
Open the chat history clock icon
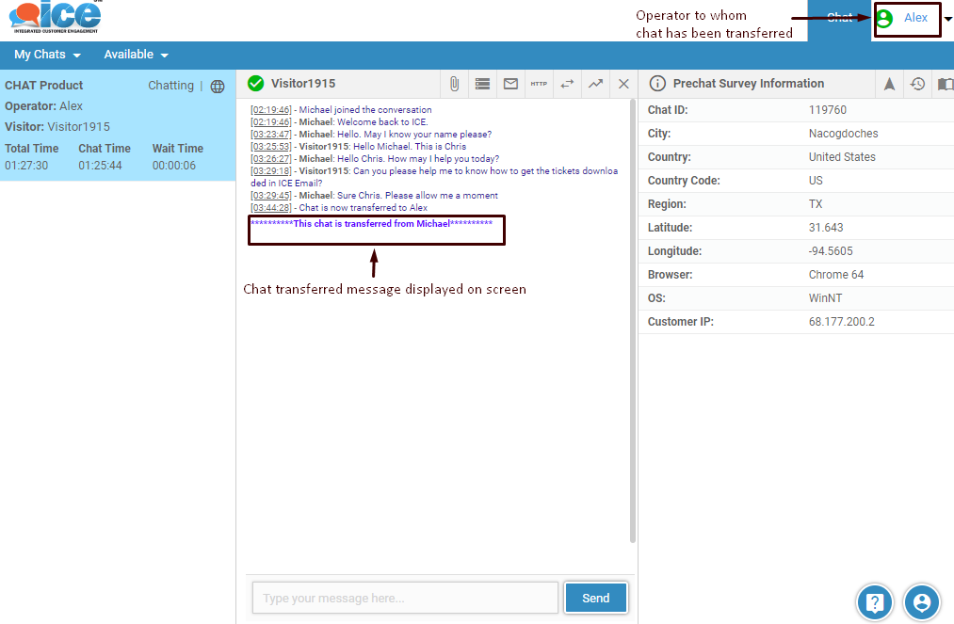[x=917, y=84]
